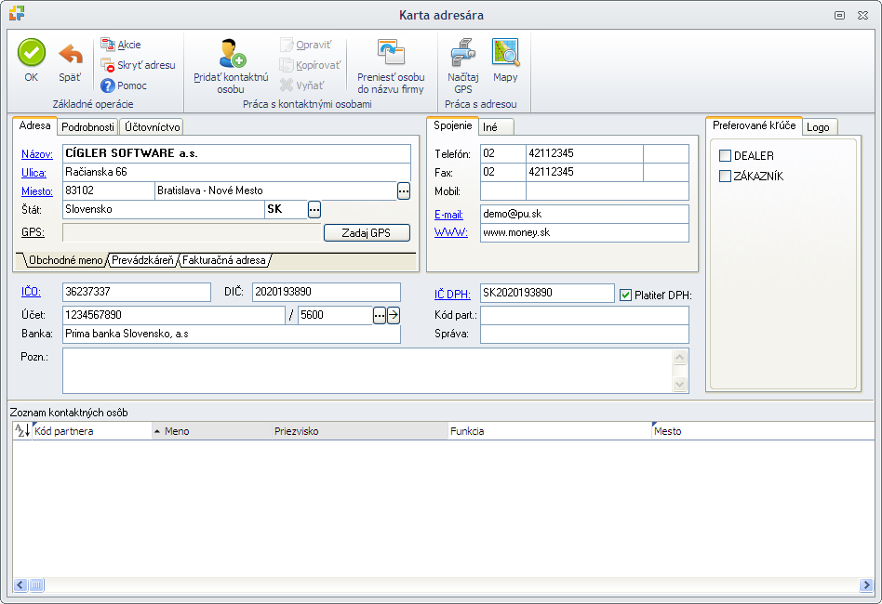This screenshot has width=882, height=604.
Task: Click the green OK checkmark icon
Action: [x=32, y=53]
